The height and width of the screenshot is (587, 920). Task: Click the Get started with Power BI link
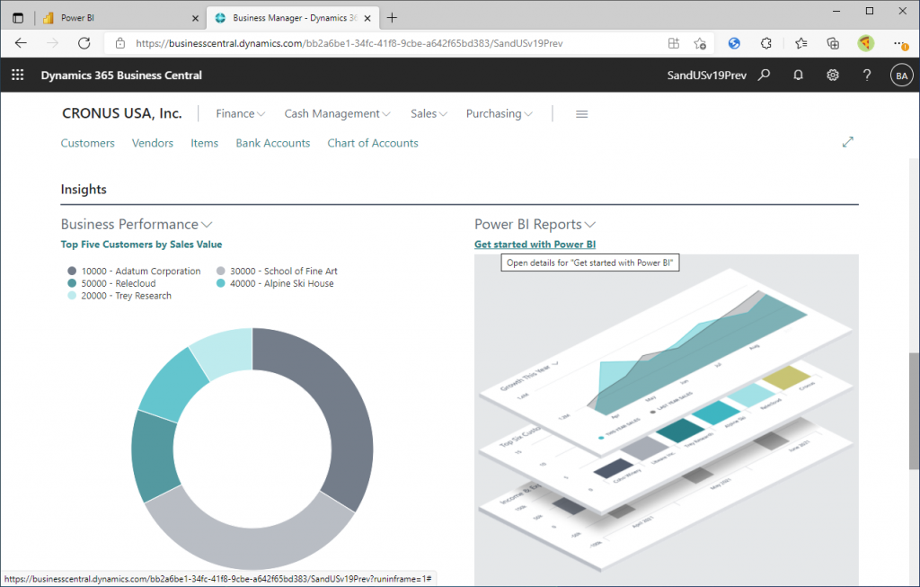(x=535, y=245)
